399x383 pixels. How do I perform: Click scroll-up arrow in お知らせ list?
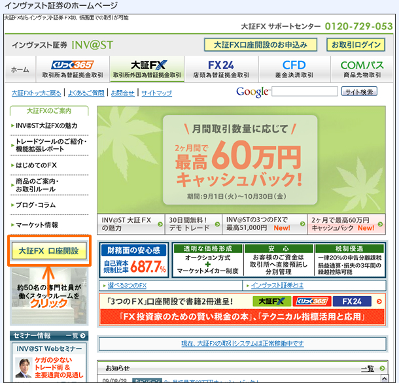point(384,378)
